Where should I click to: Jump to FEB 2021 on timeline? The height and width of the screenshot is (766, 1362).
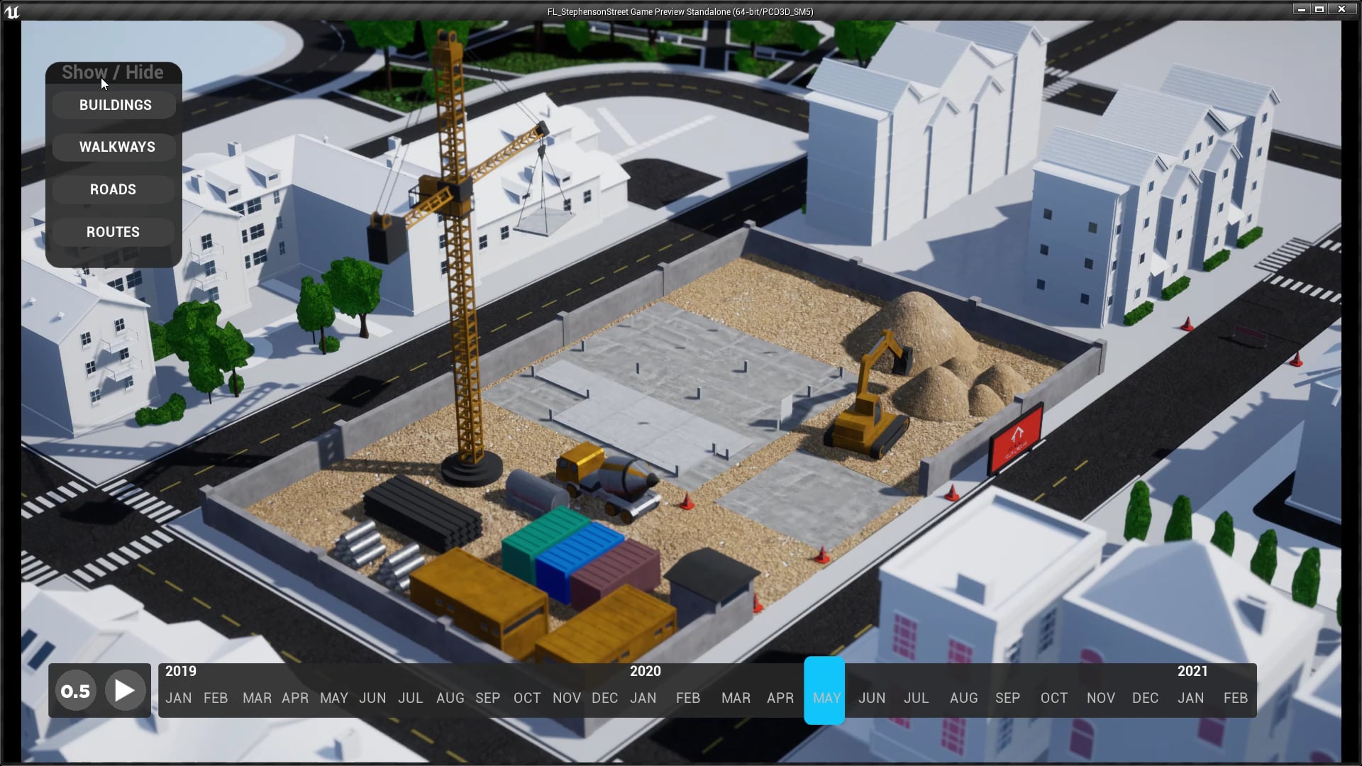click(1236, 698)
